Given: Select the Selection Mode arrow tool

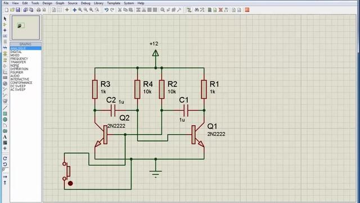Looking at the screenshot, I should coord(5,19).
